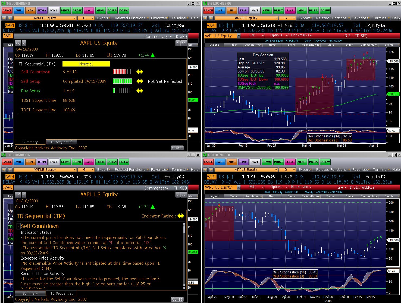Click the MENU key in 4-BLOOMBERG window
The image size is (401, 303).
pyautogui.click(x=302, y=162)
